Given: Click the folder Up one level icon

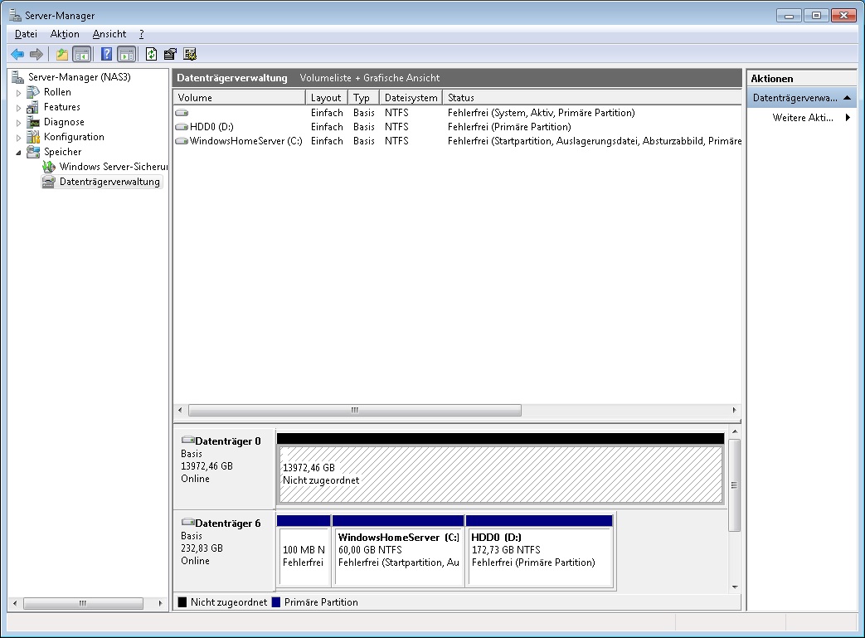Looking at the screenshot, I should click(x=61, y=54).
